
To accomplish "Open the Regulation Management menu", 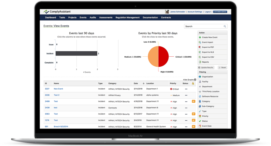I will (x=127, y=17).
